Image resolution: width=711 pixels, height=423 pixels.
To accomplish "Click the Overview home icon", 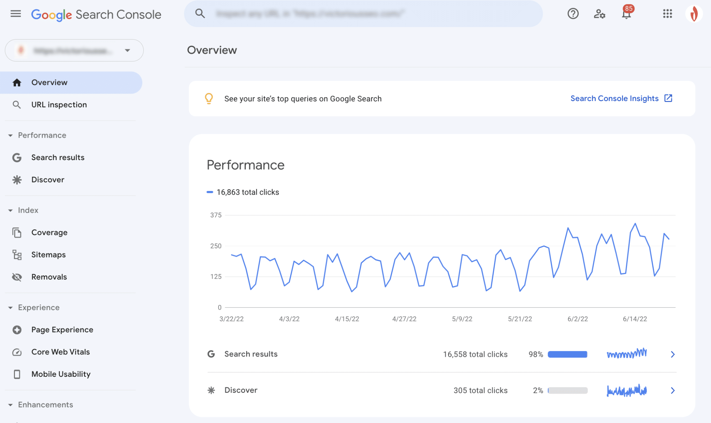I will click(17, 83).
